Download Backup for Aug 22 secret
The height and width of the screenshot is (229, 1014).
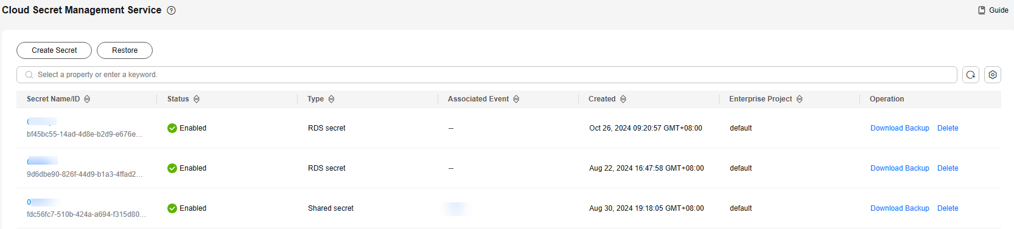[900, 168]
